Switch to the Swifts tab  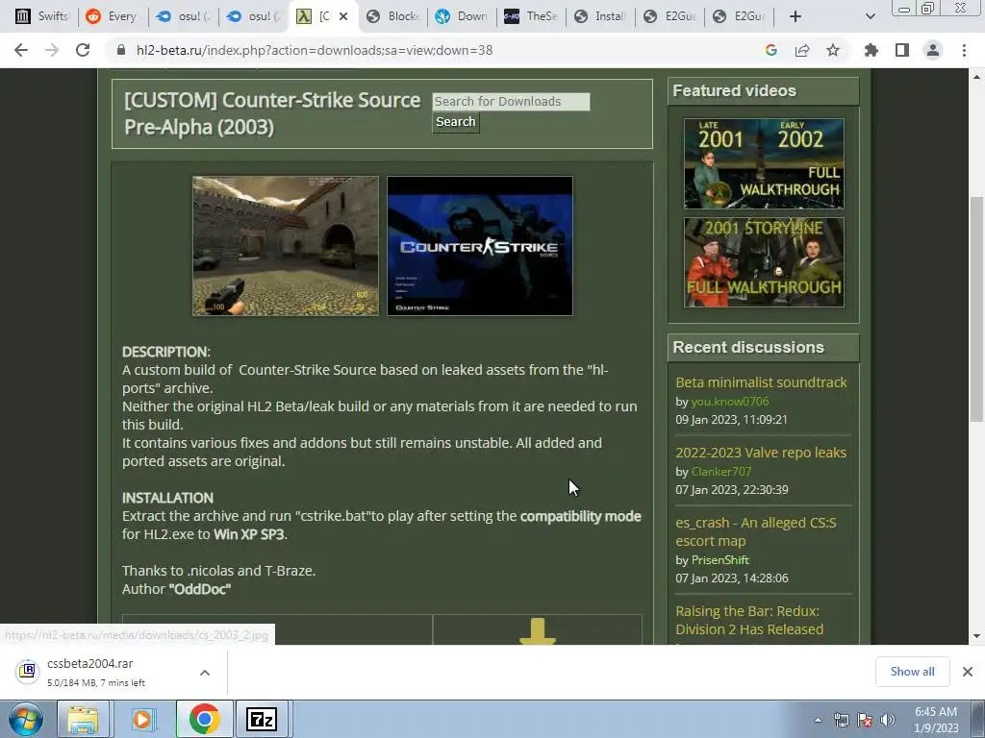coord(41,16)
